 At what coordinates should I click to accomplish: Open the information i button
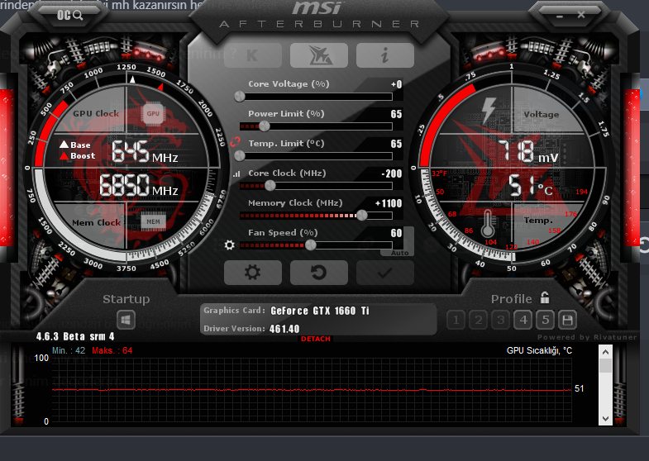coord(385,55)
